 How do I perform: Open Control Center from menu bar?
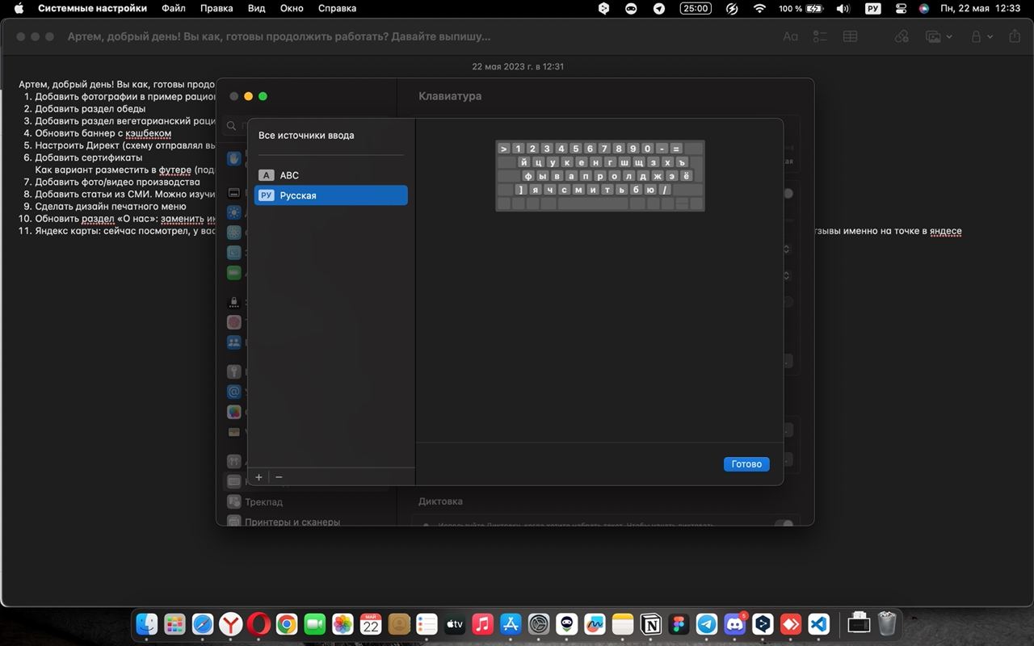pos(902,8)
